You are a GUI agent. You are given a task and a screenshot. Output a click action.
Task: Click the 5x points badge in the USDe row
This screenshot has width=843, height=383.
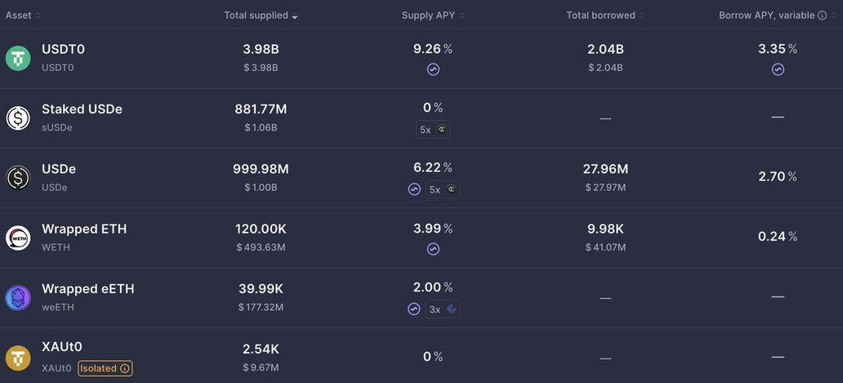click(x=443, y=189)
